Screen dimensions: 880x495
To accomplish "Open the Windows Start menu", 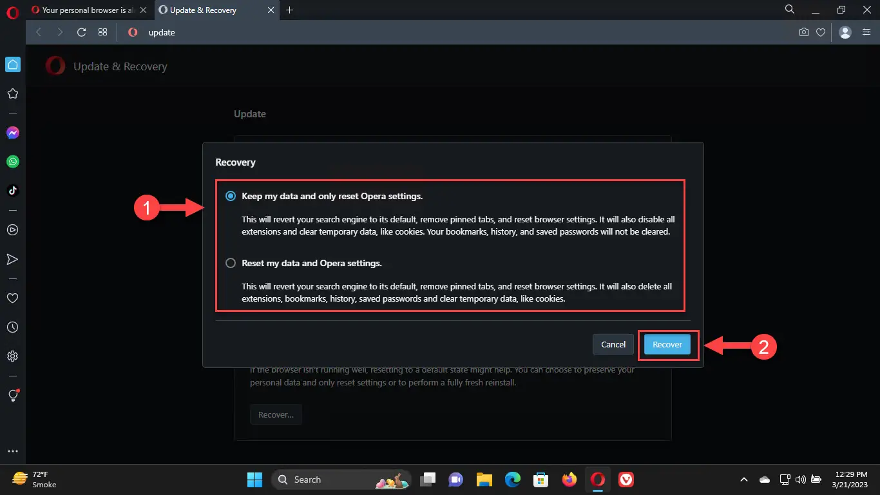I will (x=254, y=480).
